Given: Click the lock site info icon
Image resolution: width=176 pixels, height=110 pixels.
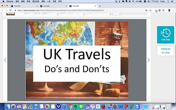Looking at the screenshot, I should click(15, 10).
